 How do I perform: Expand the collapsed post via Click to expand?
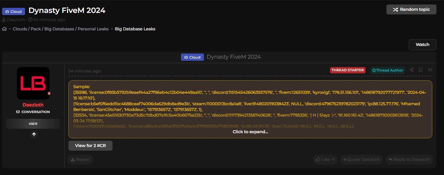pyautogui.click(x=250, y=132)
